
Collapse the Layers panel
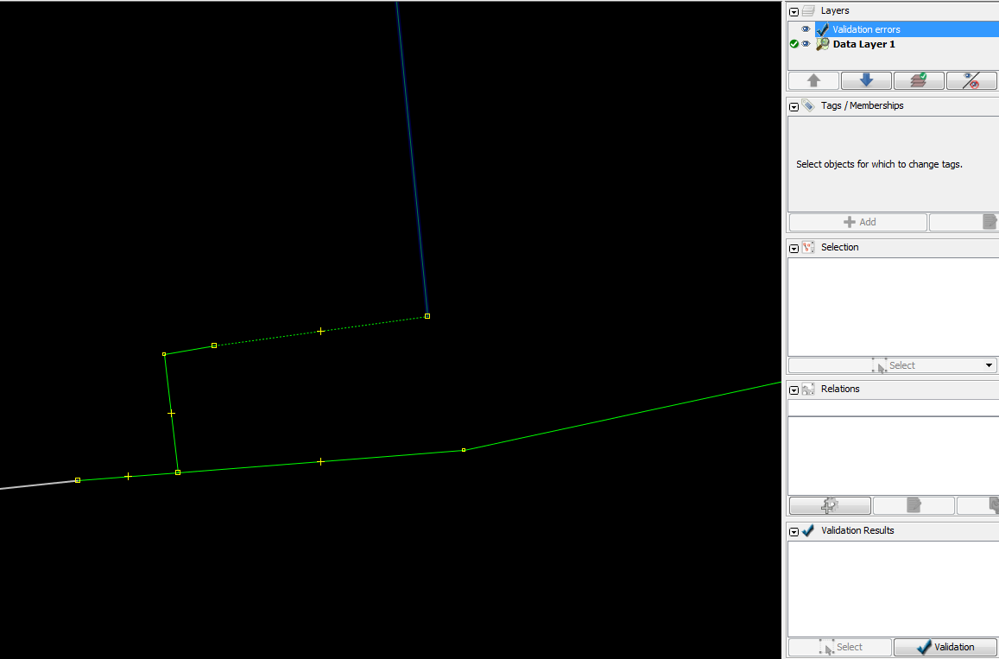[x=794, y=11]
